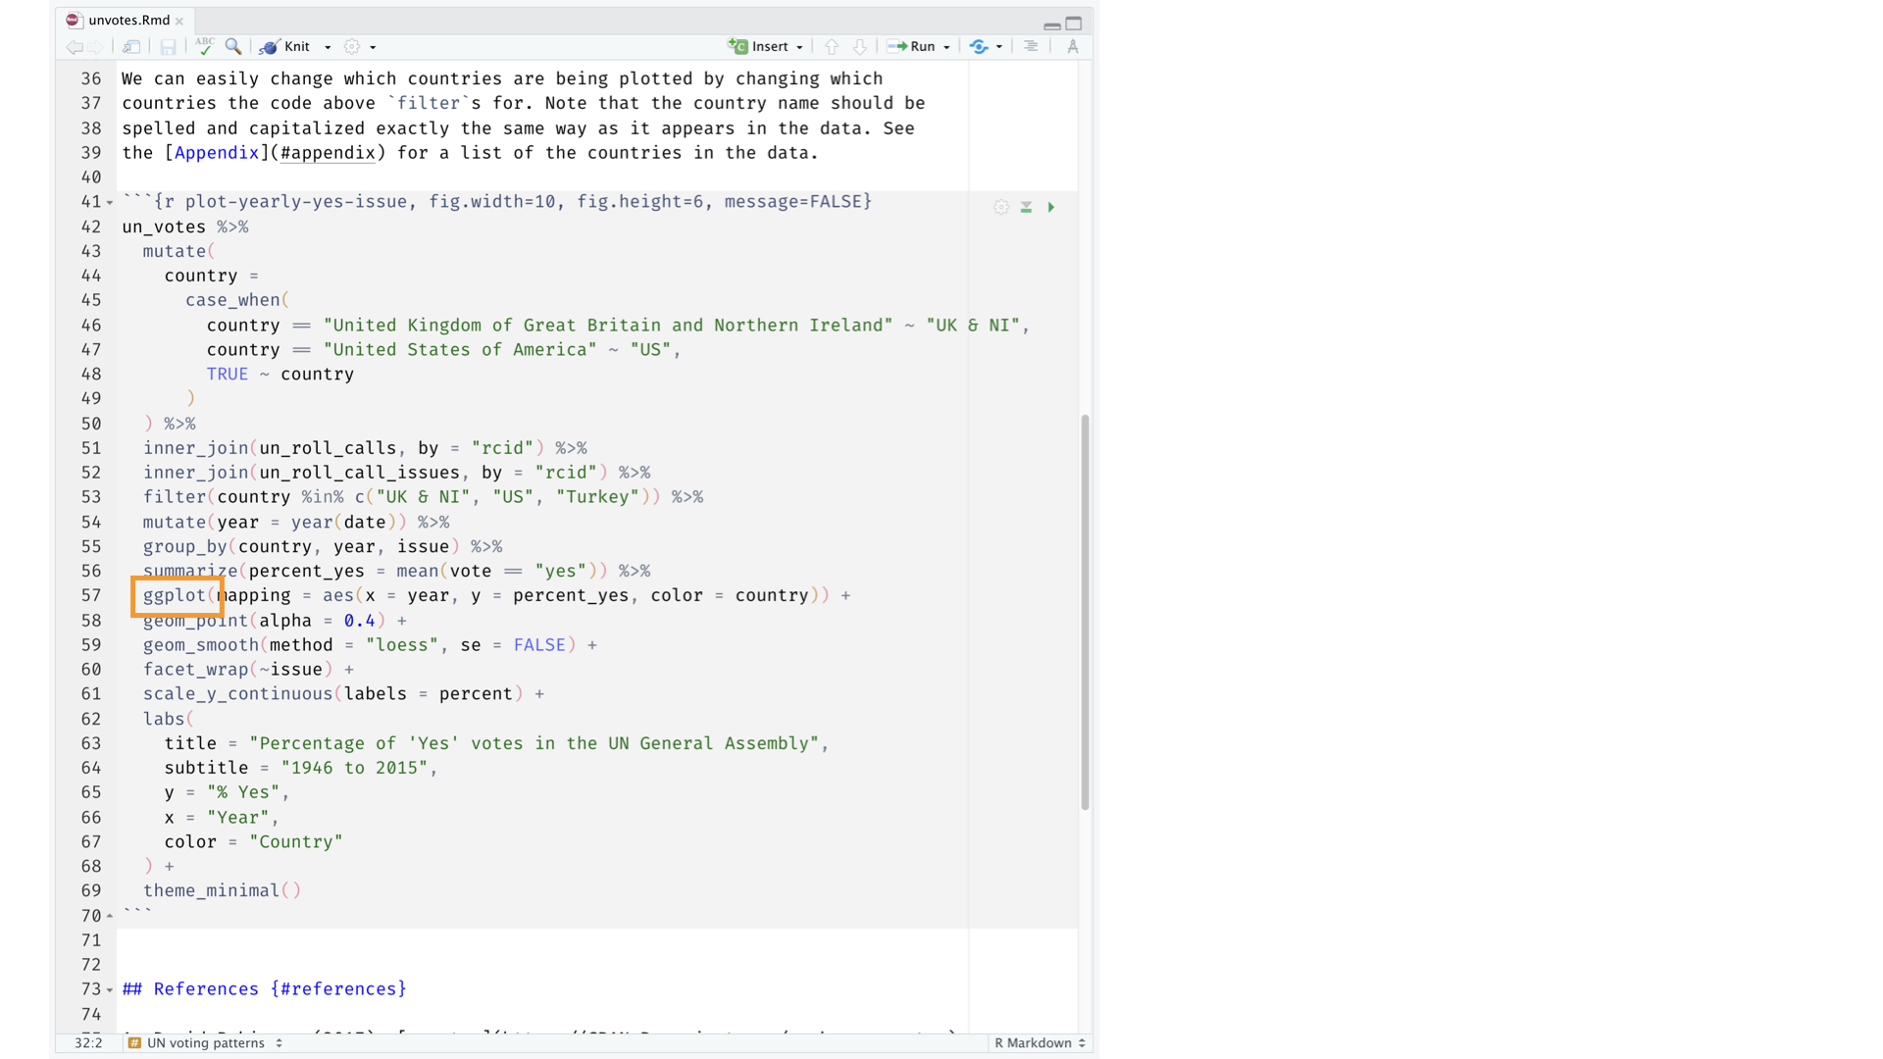Collapse References section at line 73
This screenshot has width=1883, height=1059.
coord(110,990)
